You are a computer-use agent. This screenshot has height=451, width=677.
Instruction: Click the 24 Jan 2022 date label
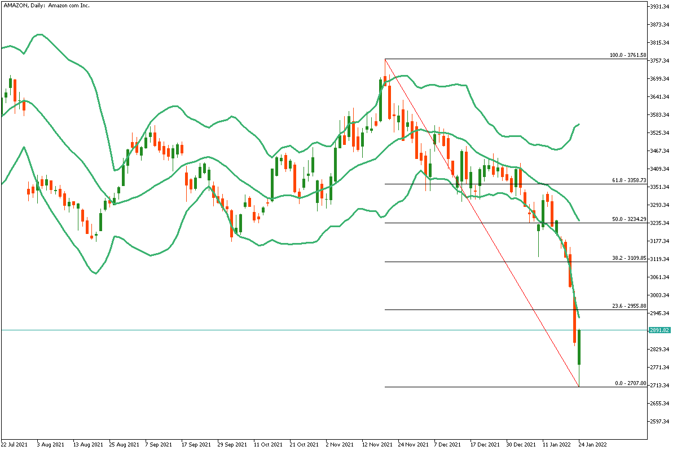tap(592, 444)
